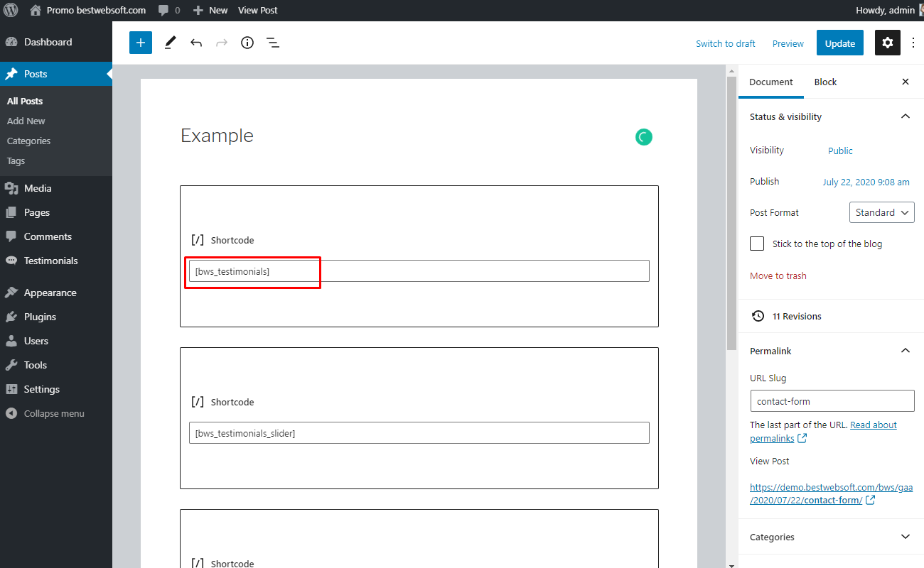Open the Users menu

[56, 341]
